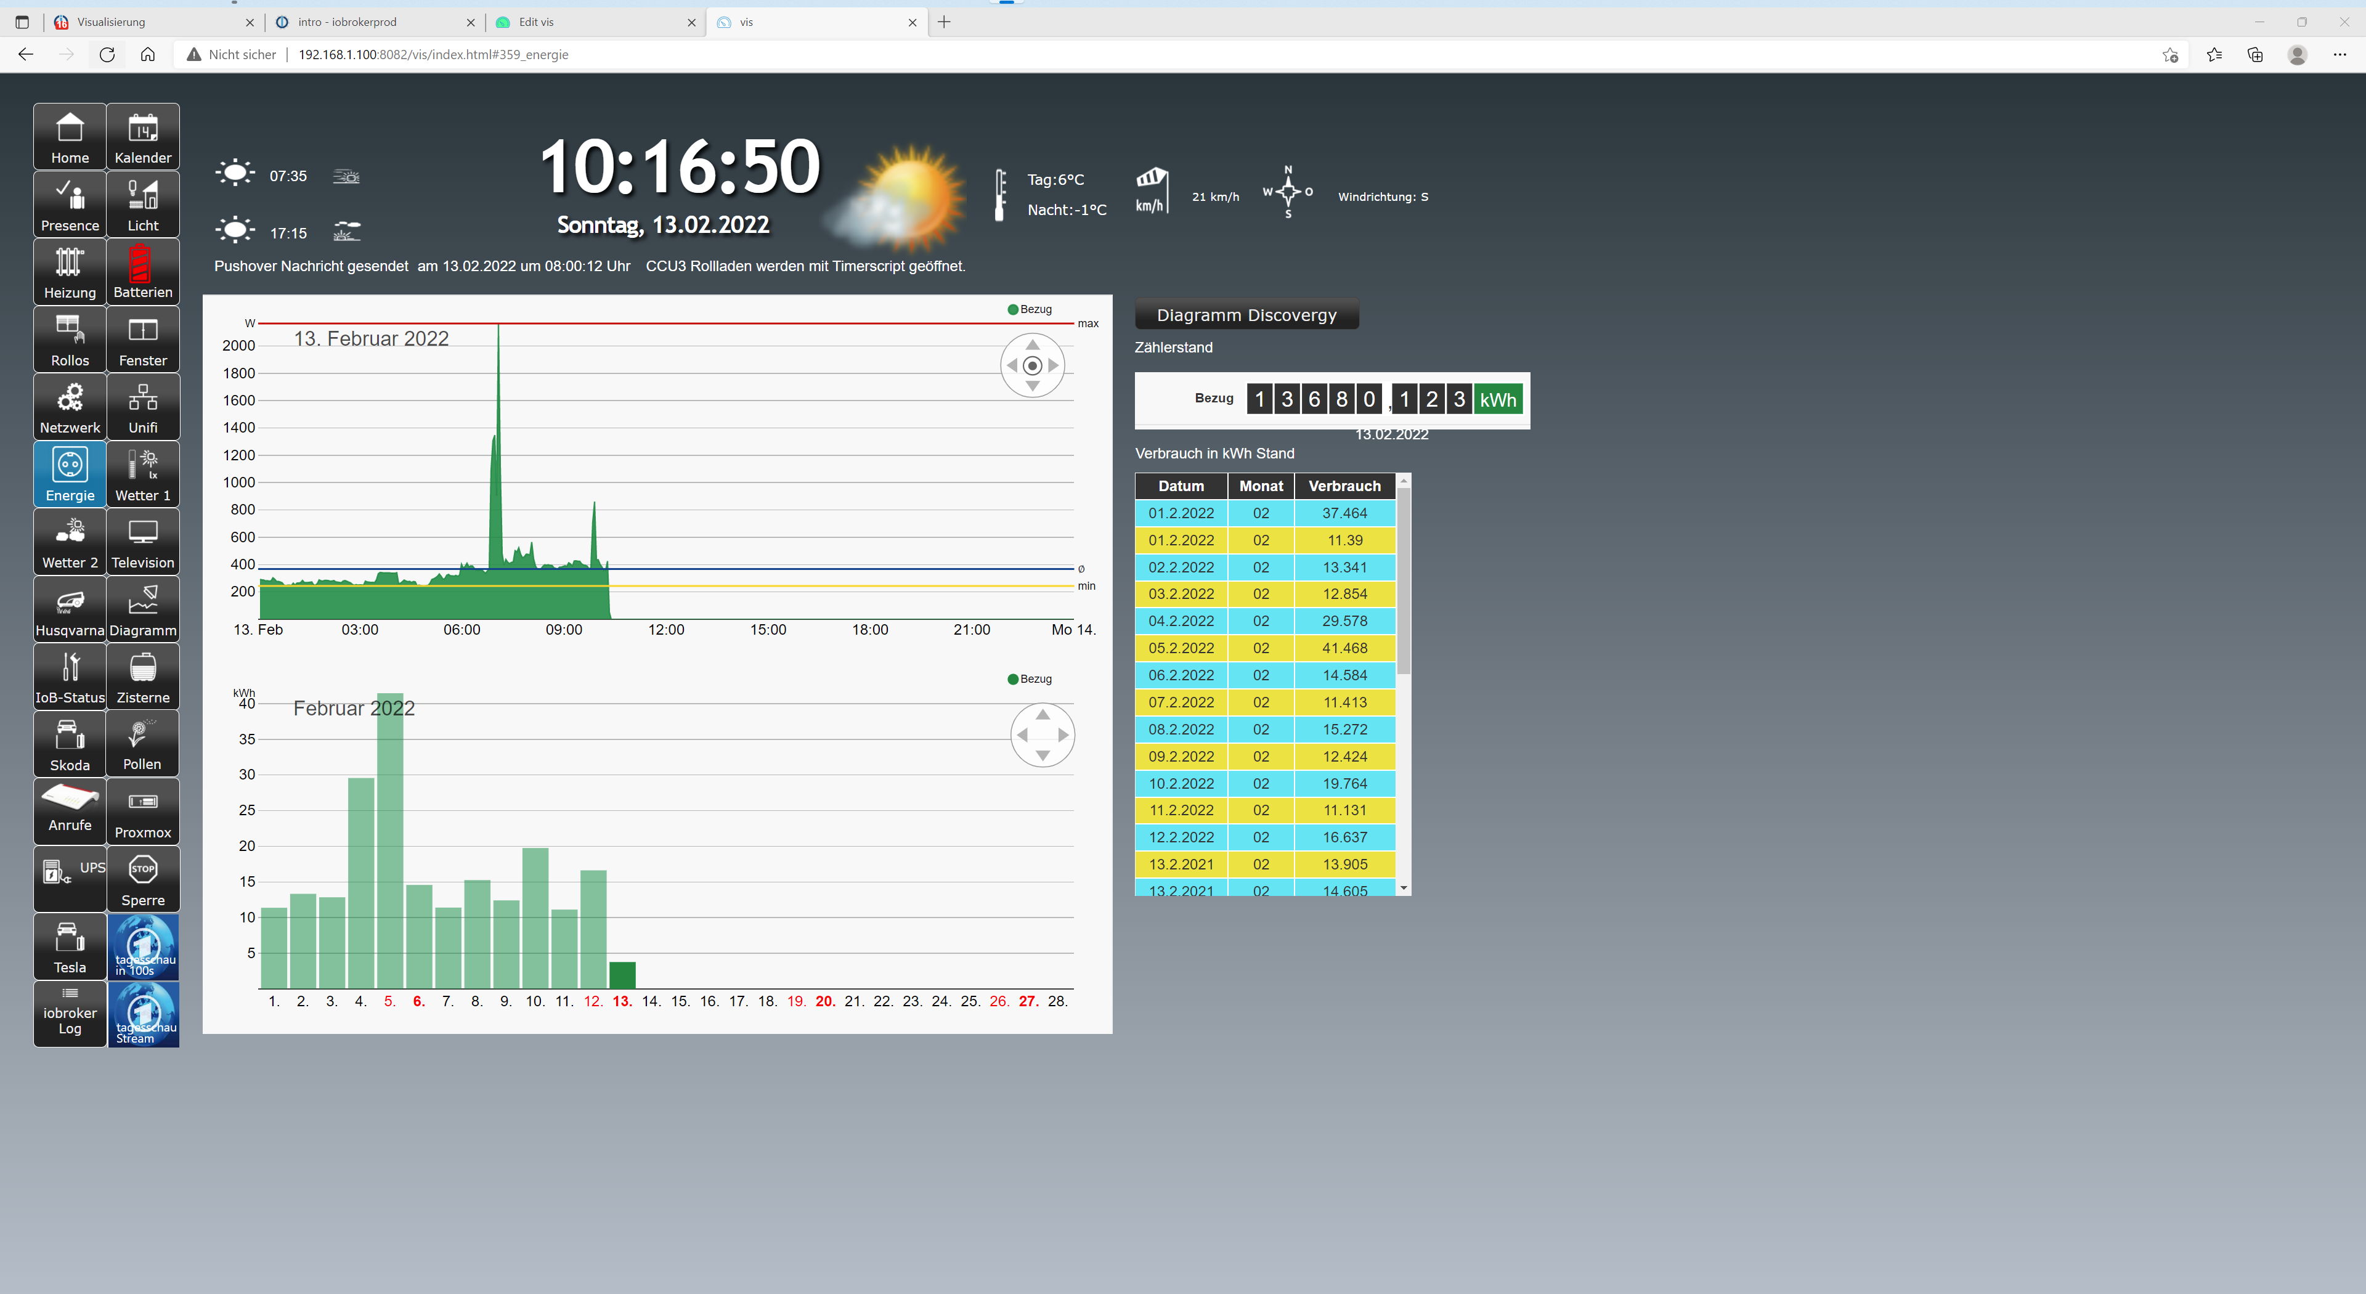Click the consumption table's scroll-down arrow
This screenshot has height=1294, width=2366.
pos(1404,888)
